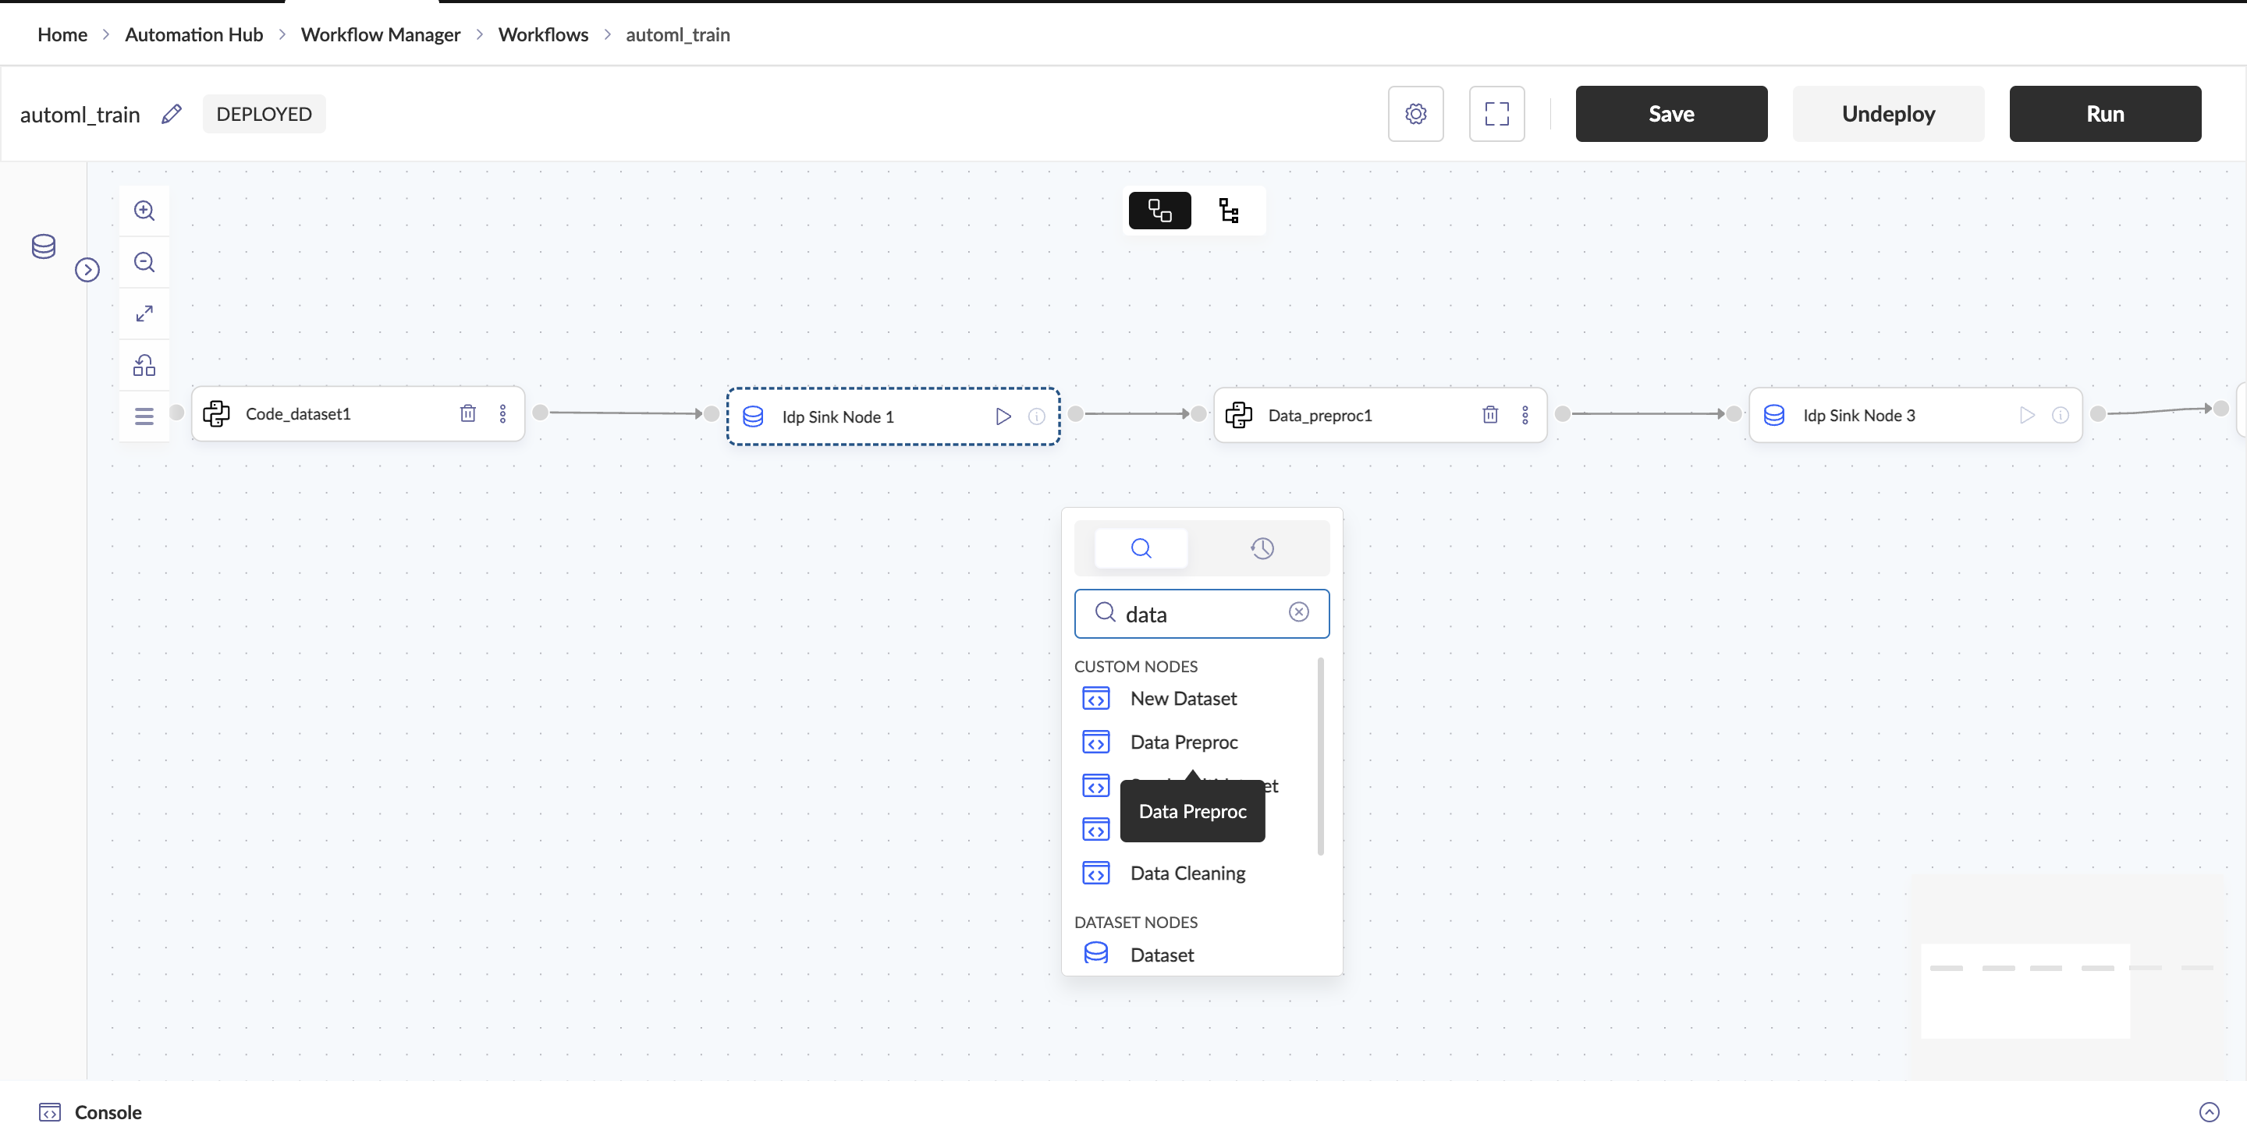Enter fullscreen canvas mode
This screenshot has height=1134, width=2247.
[x=1496, y=114]
